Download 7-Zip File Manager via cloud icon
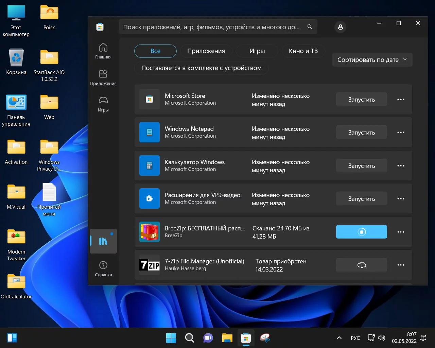The width and height of the screenshot is (435, 348). [x=361, y=265]
